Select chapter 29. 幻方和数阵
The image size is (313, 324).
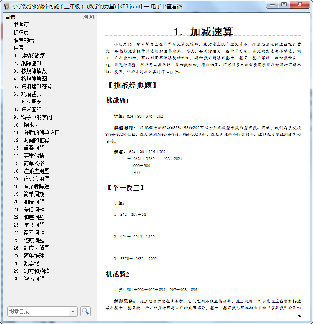(x=31, y=271)
